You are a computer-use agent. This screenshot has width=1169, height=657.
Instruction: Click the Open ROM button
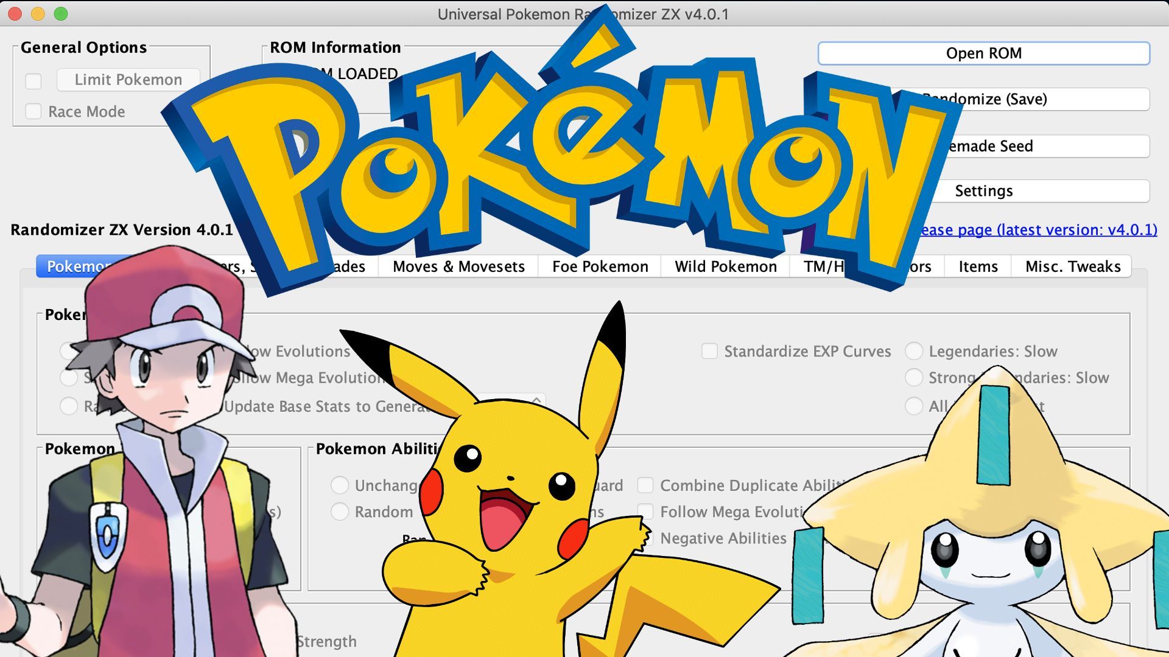[983, 54]
